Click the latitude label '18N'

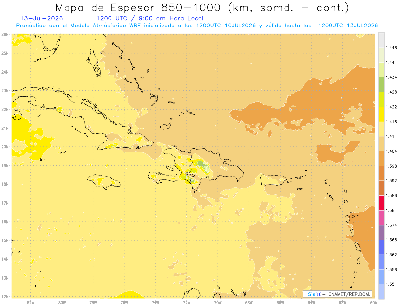click(5, 184)
